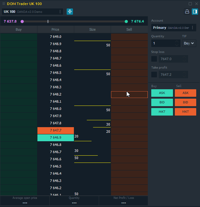Click the purple daily low slider handle
The image size is (200, 207).
[x=22, y=22]
